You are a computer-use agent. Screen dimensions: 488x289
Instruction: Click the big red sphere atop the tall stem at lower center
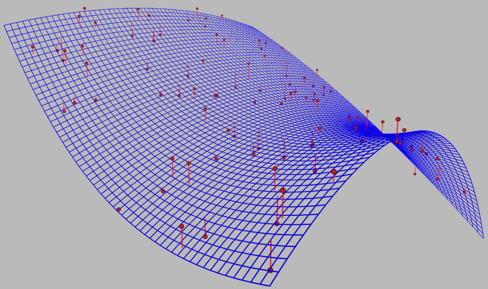(283, 191)
